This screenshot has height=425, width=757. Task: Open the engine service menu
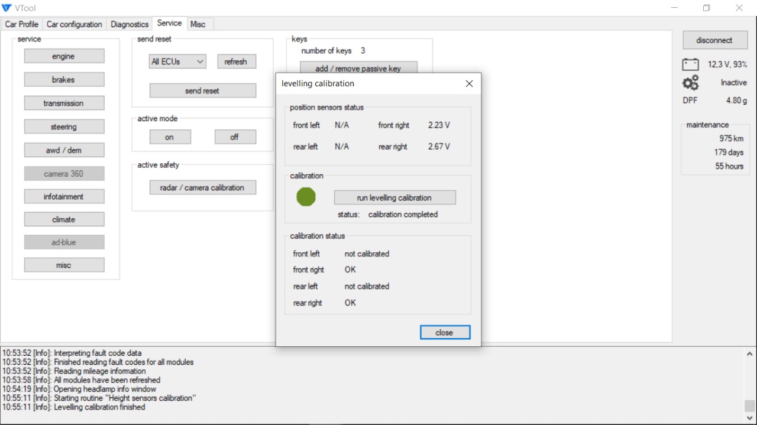pos(64,56)
